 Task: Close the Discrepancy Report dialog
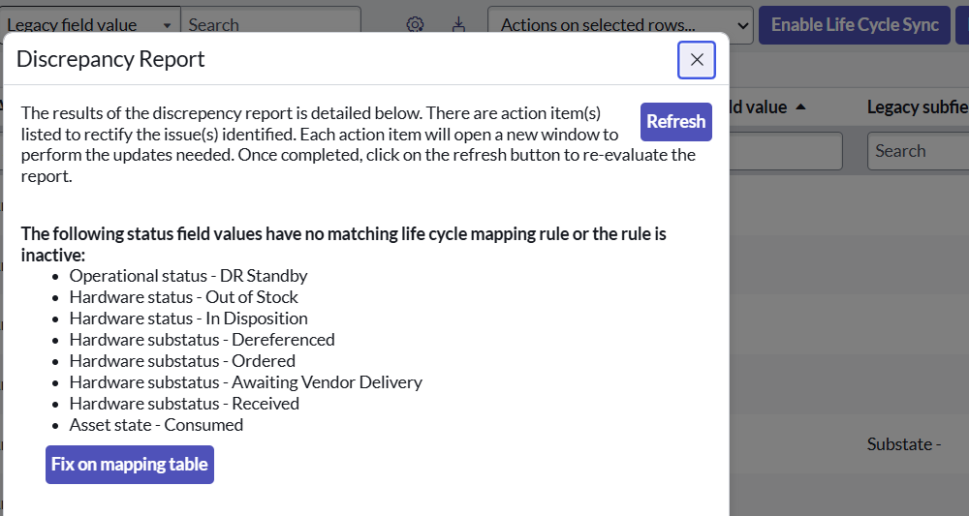696,60
